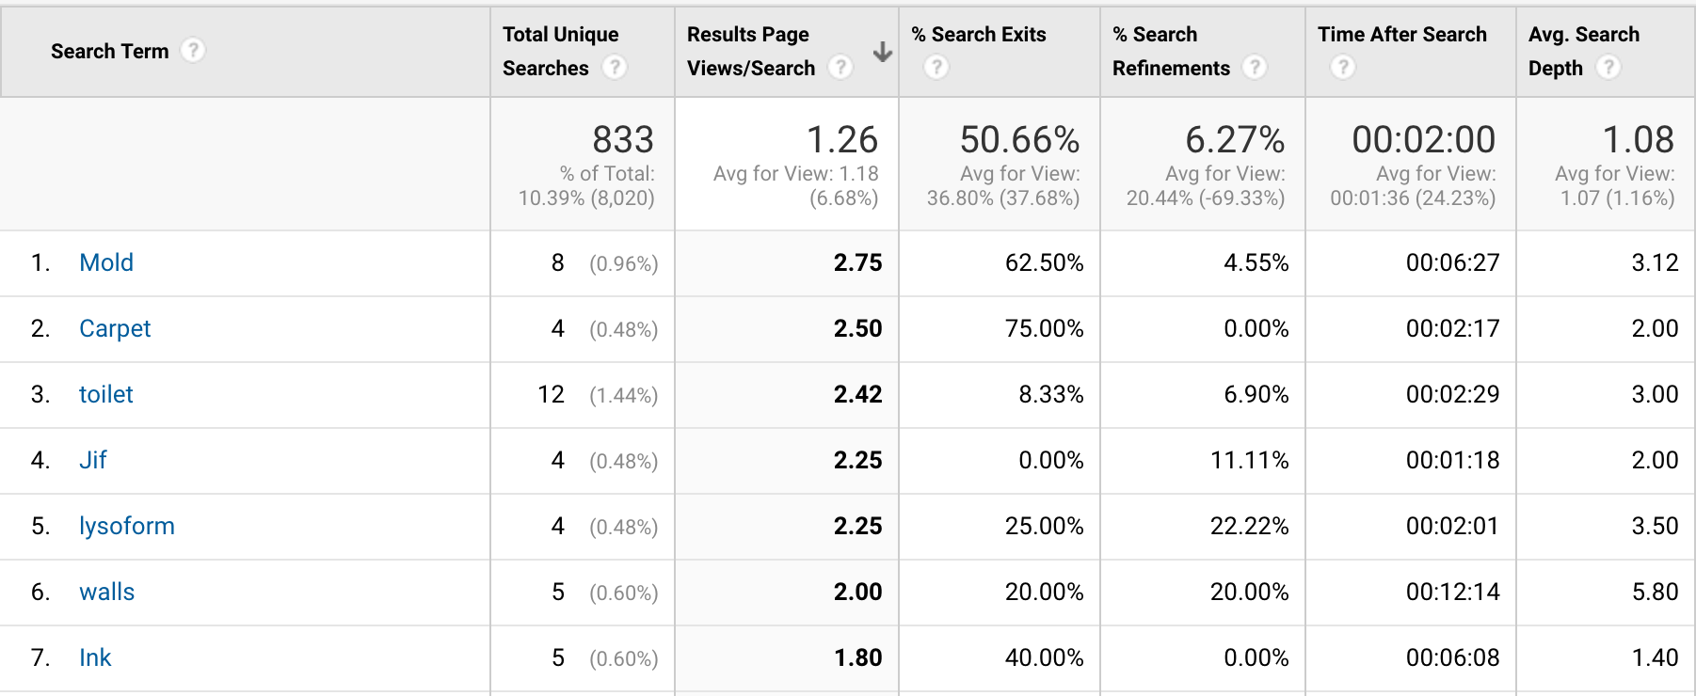Open the Mold search term link
The height and width of the screenshot is (696, 1696).
tap(106, 262)
